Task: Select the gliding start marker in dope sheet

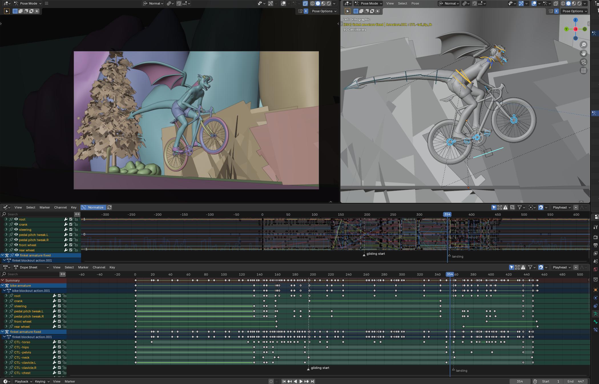Action: 308,369
